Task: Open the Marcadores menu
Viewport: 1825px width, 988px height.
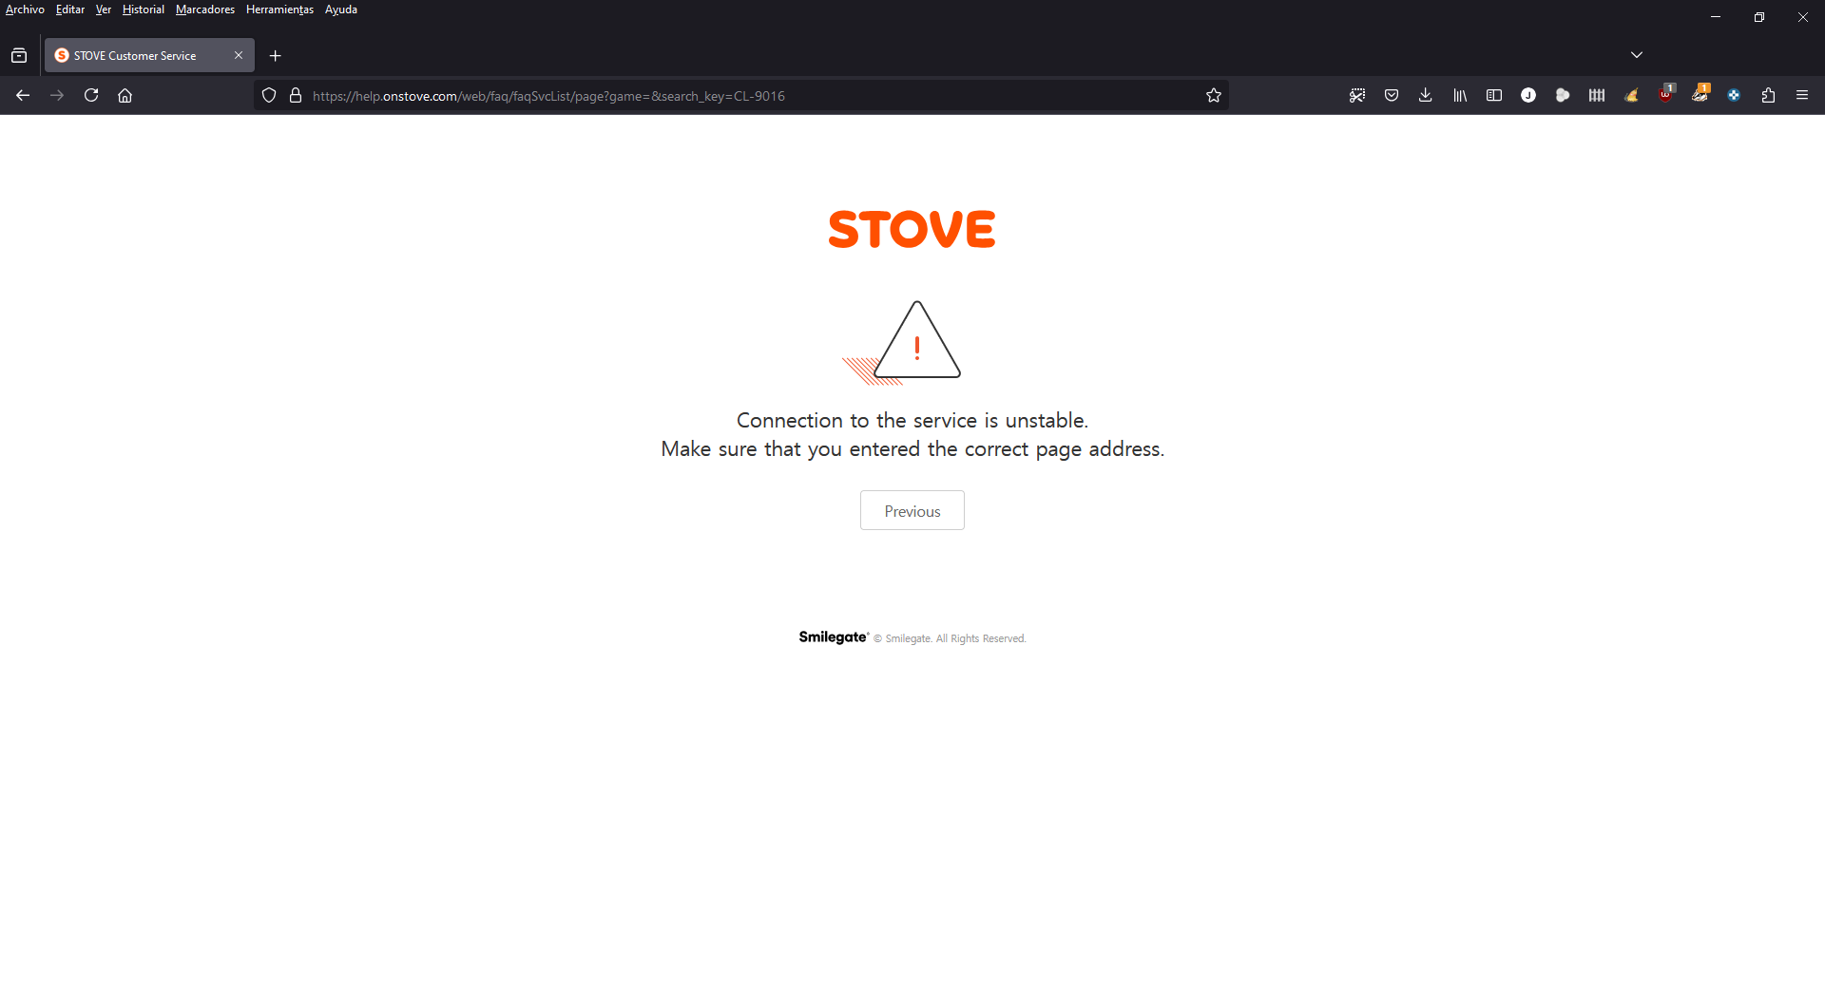Action: pos(205,9)
